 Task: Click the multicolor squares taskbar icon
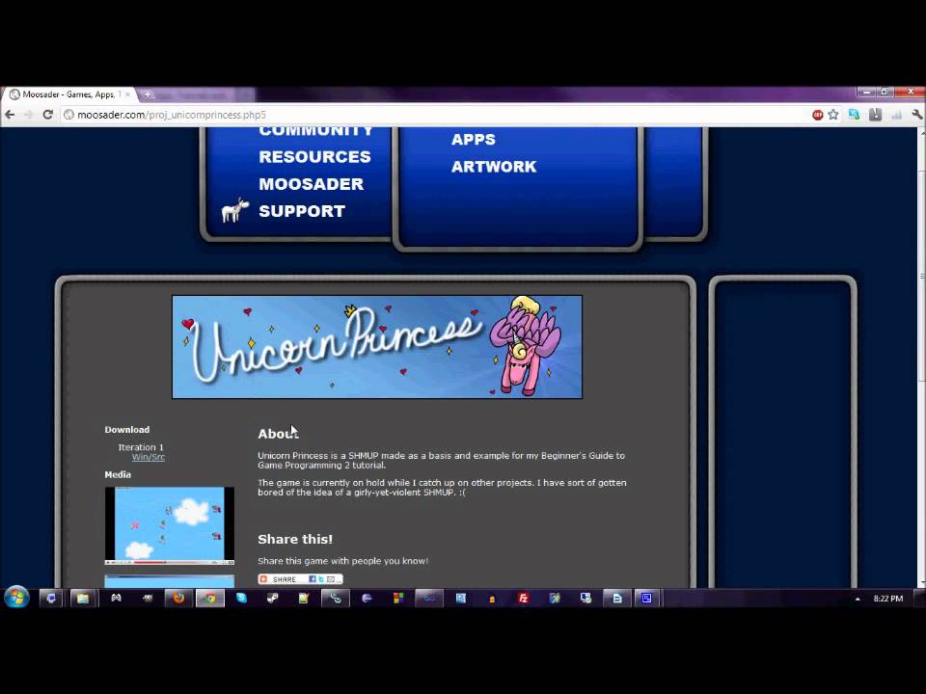pyautogui.click(x=398, y=599)
